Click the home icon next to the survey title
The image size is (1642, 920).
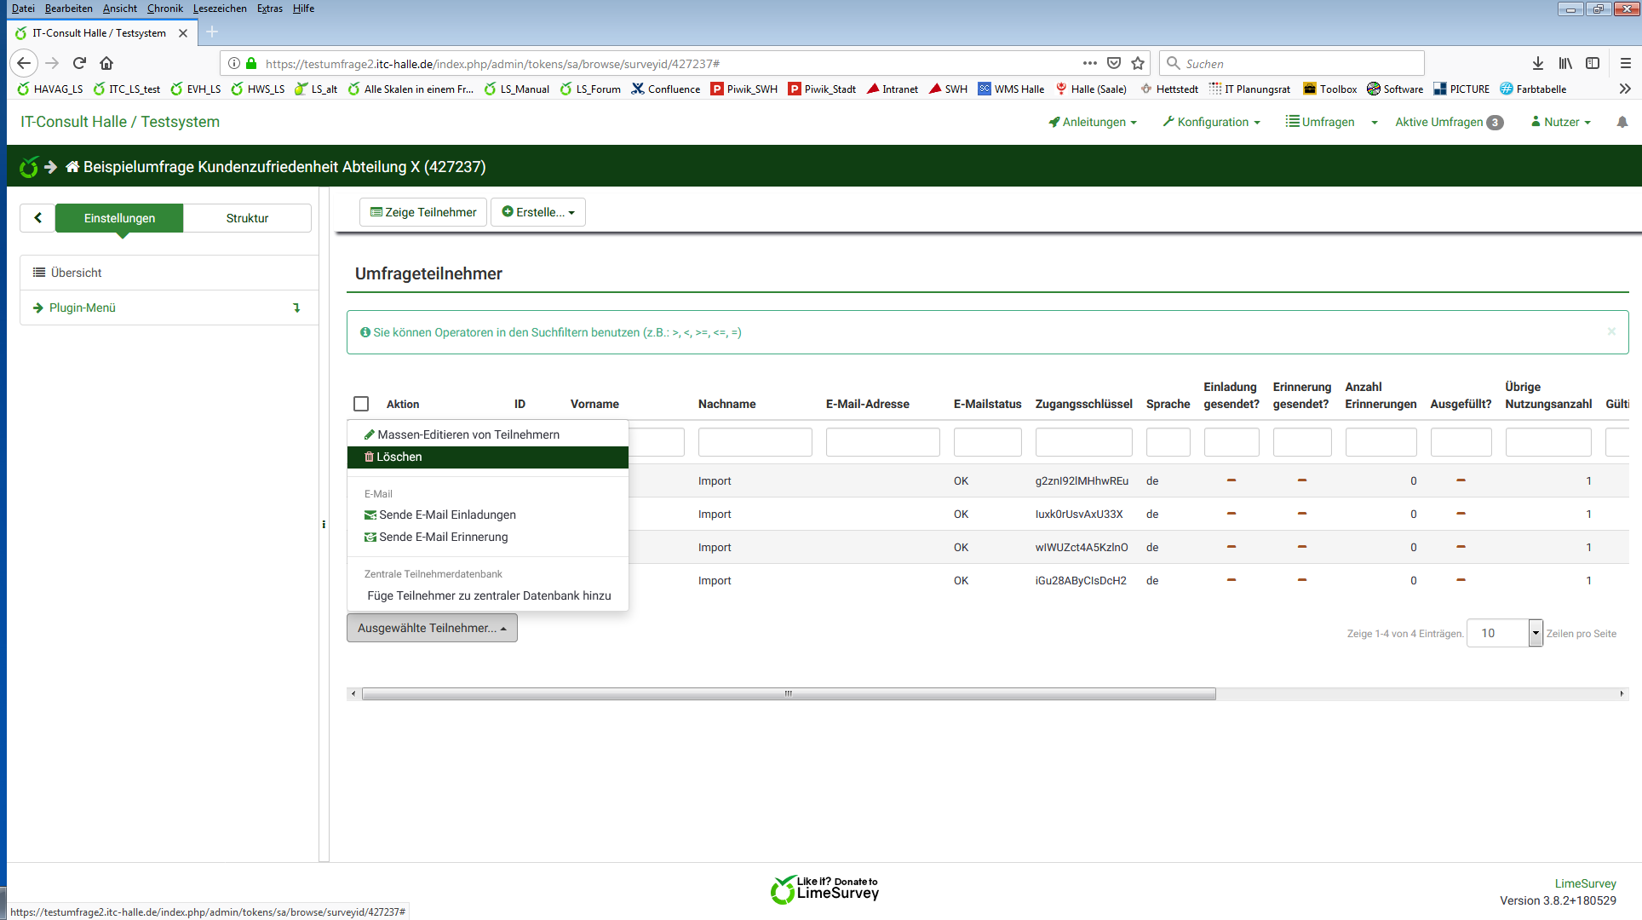point(72,167)
